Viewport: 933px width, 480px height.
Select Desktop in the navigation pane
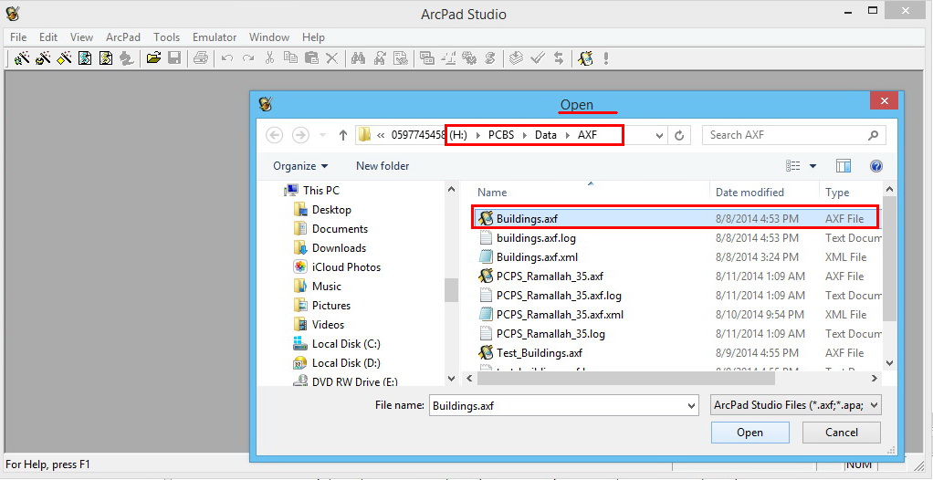pyautogui.click(x=322, y=209)
